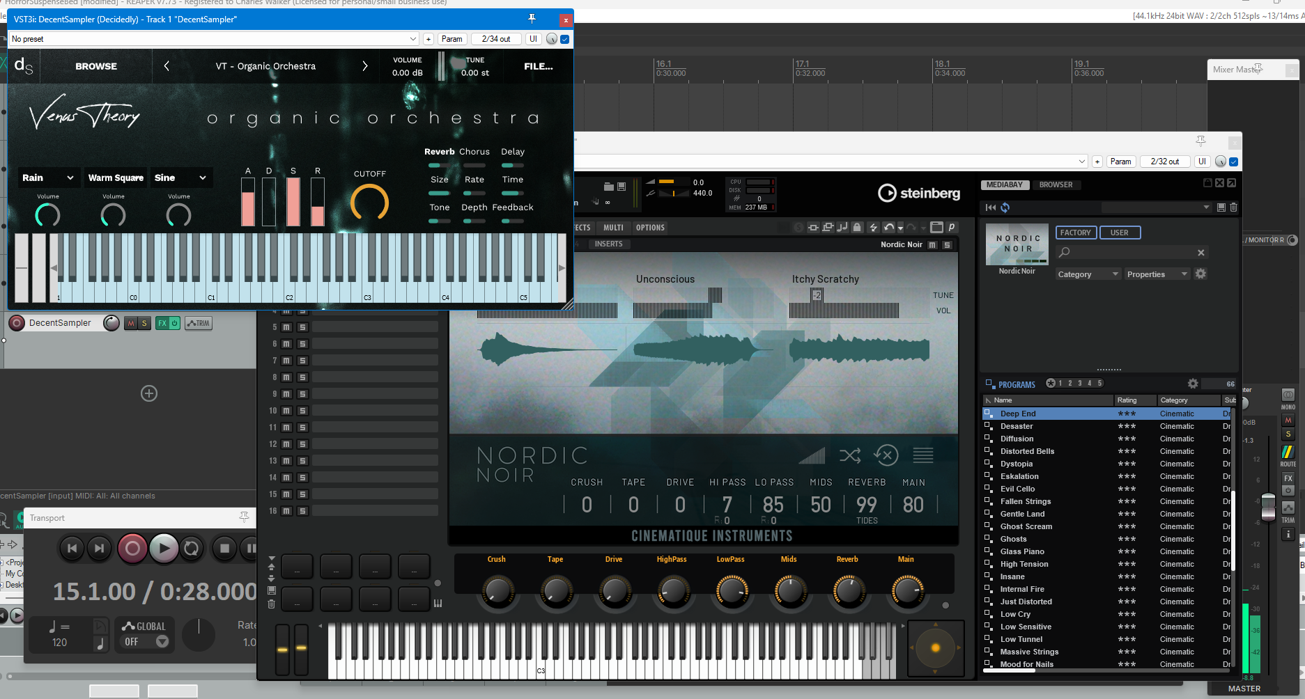The height and width of the screenshot is (699, 1305).
Task: Solo the DecentSampler track
Action: [x=144, y=323]
